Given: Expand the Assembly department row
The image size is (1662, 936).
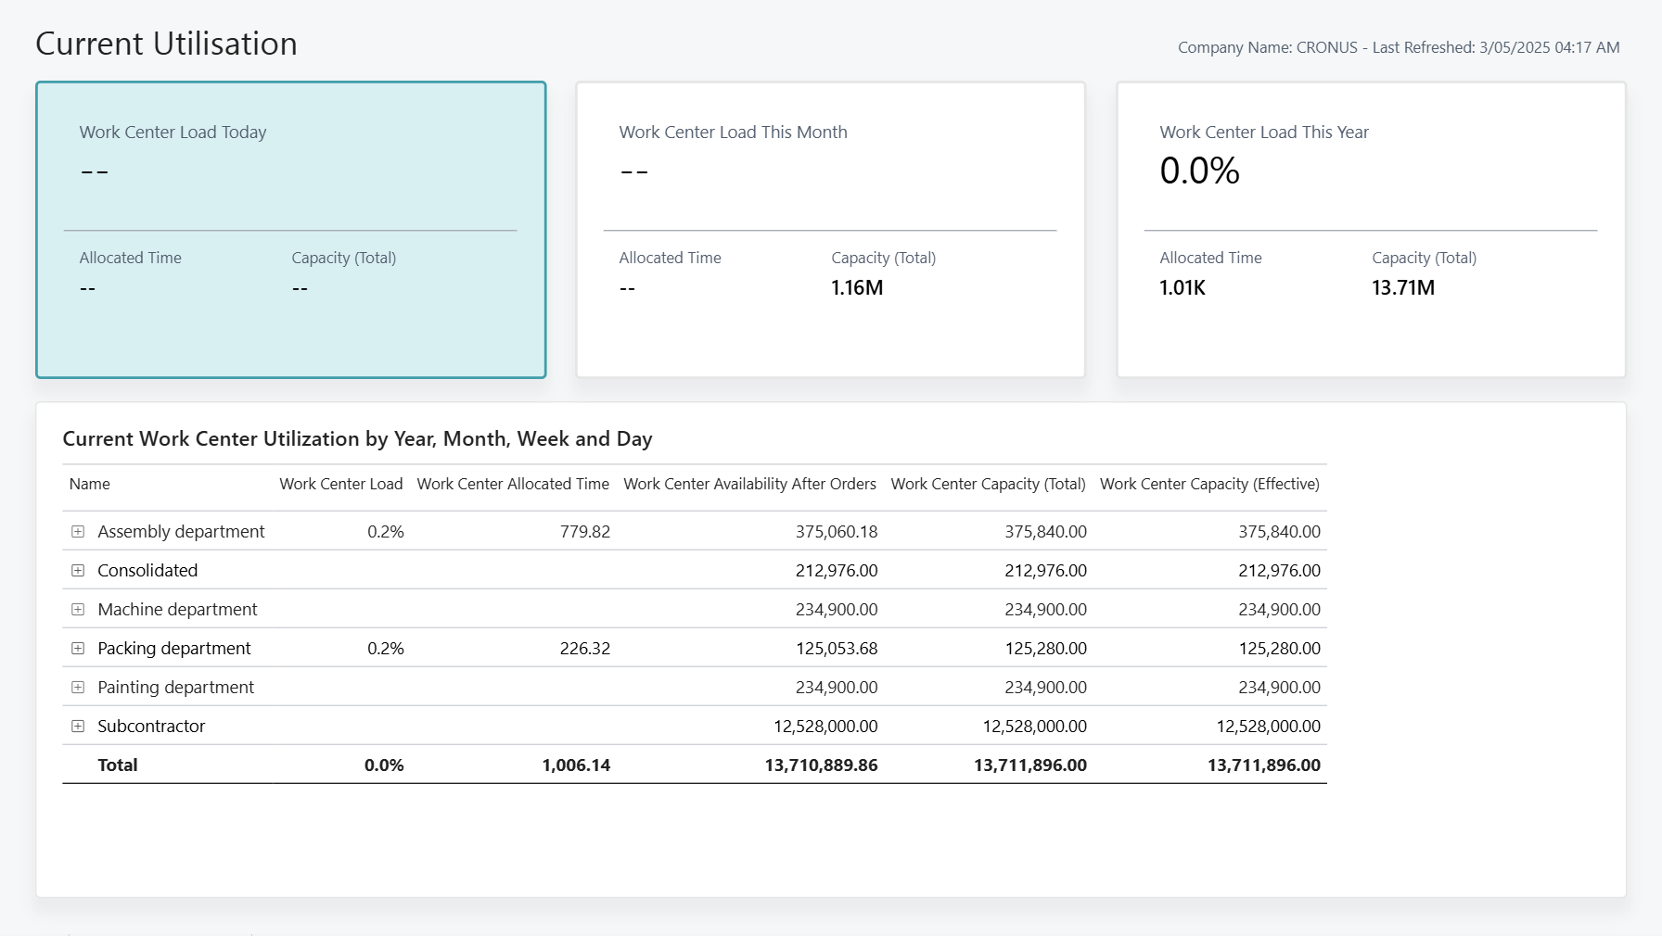Looking at the screenshot, I should [x=78, y=531].
